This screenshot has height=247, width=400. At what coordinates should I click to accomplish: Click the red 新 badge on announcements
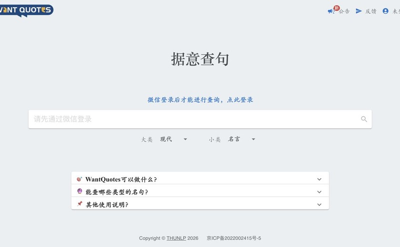(x=337, y=8)
